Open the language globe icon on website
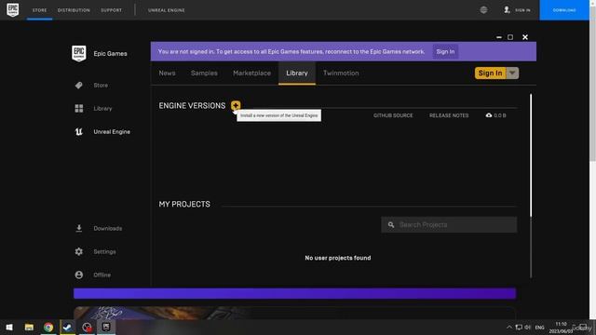Image resolution: width=596 pixels, height=335 pixels. [x=483, y=10]
